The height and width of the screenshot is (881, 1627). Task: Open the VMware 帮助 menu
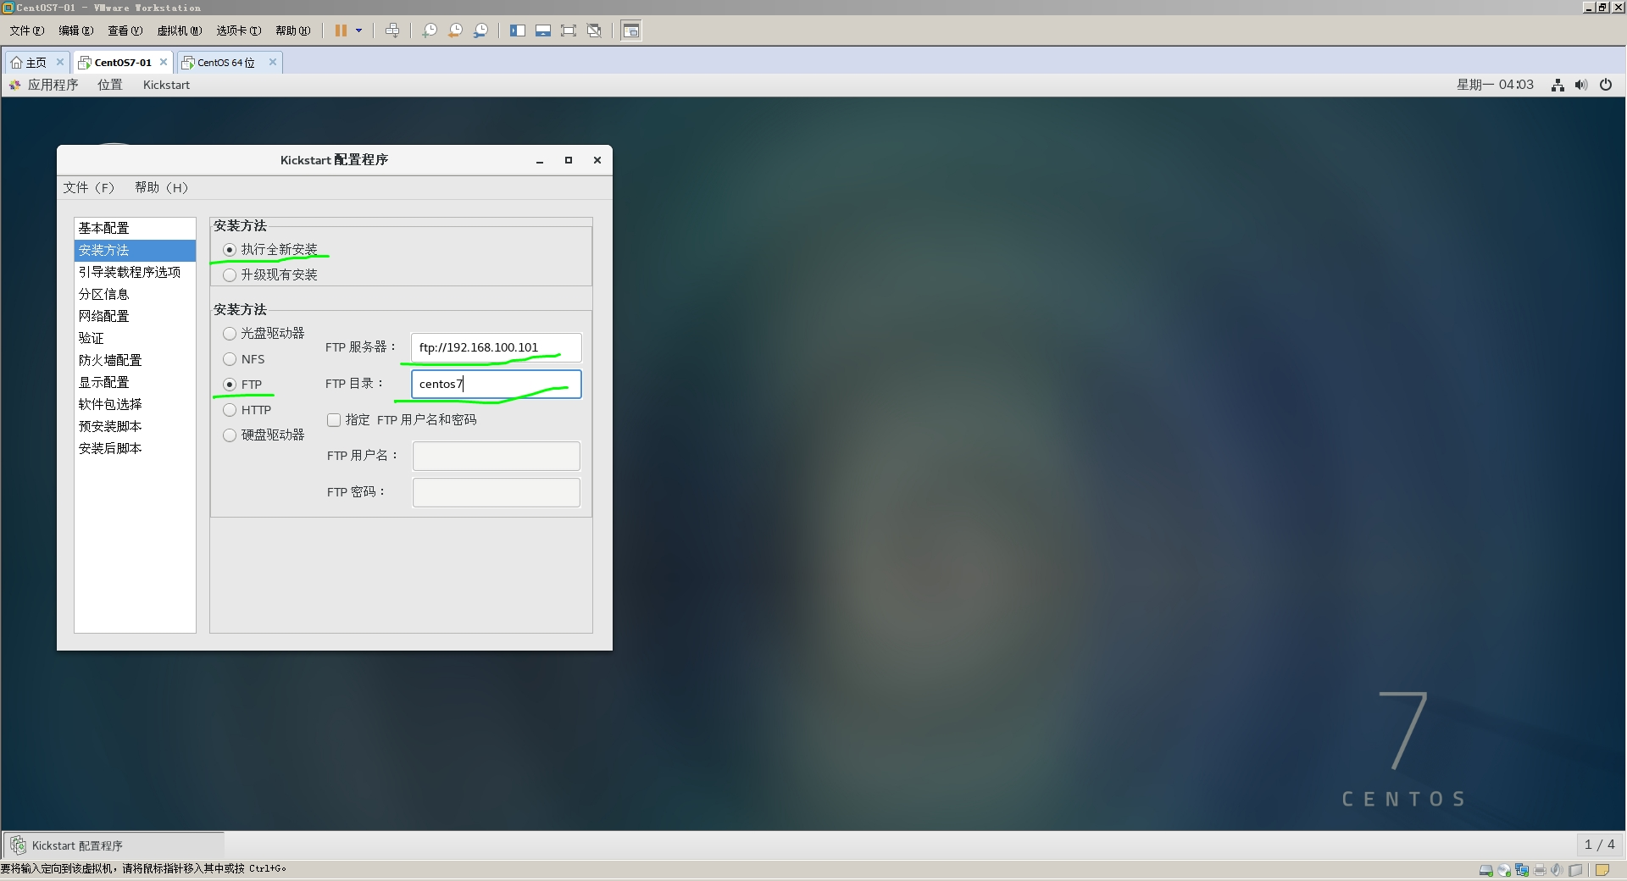coord(293,30)
